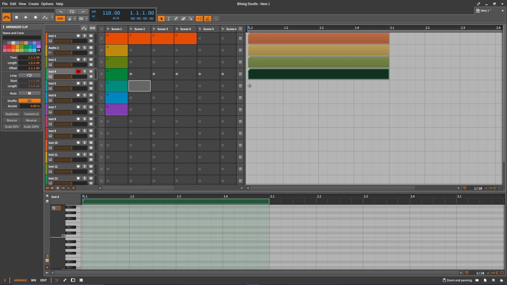Click the tempo value 110.00
Screen dimensions: 507x285
pyautogui.click(x=111, y=13)
